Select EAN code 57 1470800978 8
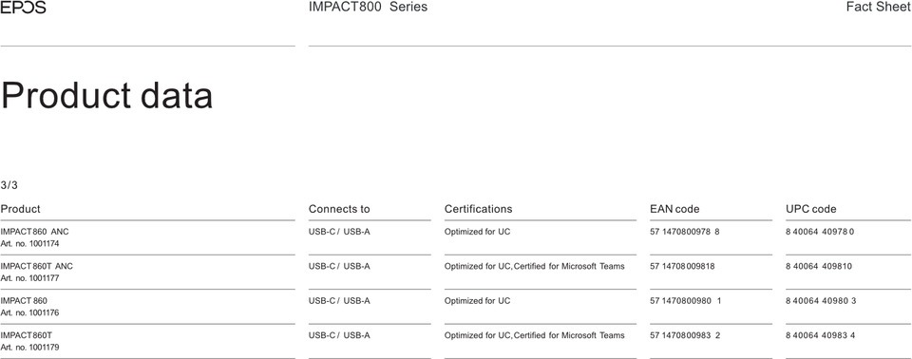Screen dimensions: 912x359 tap(685, 232)
